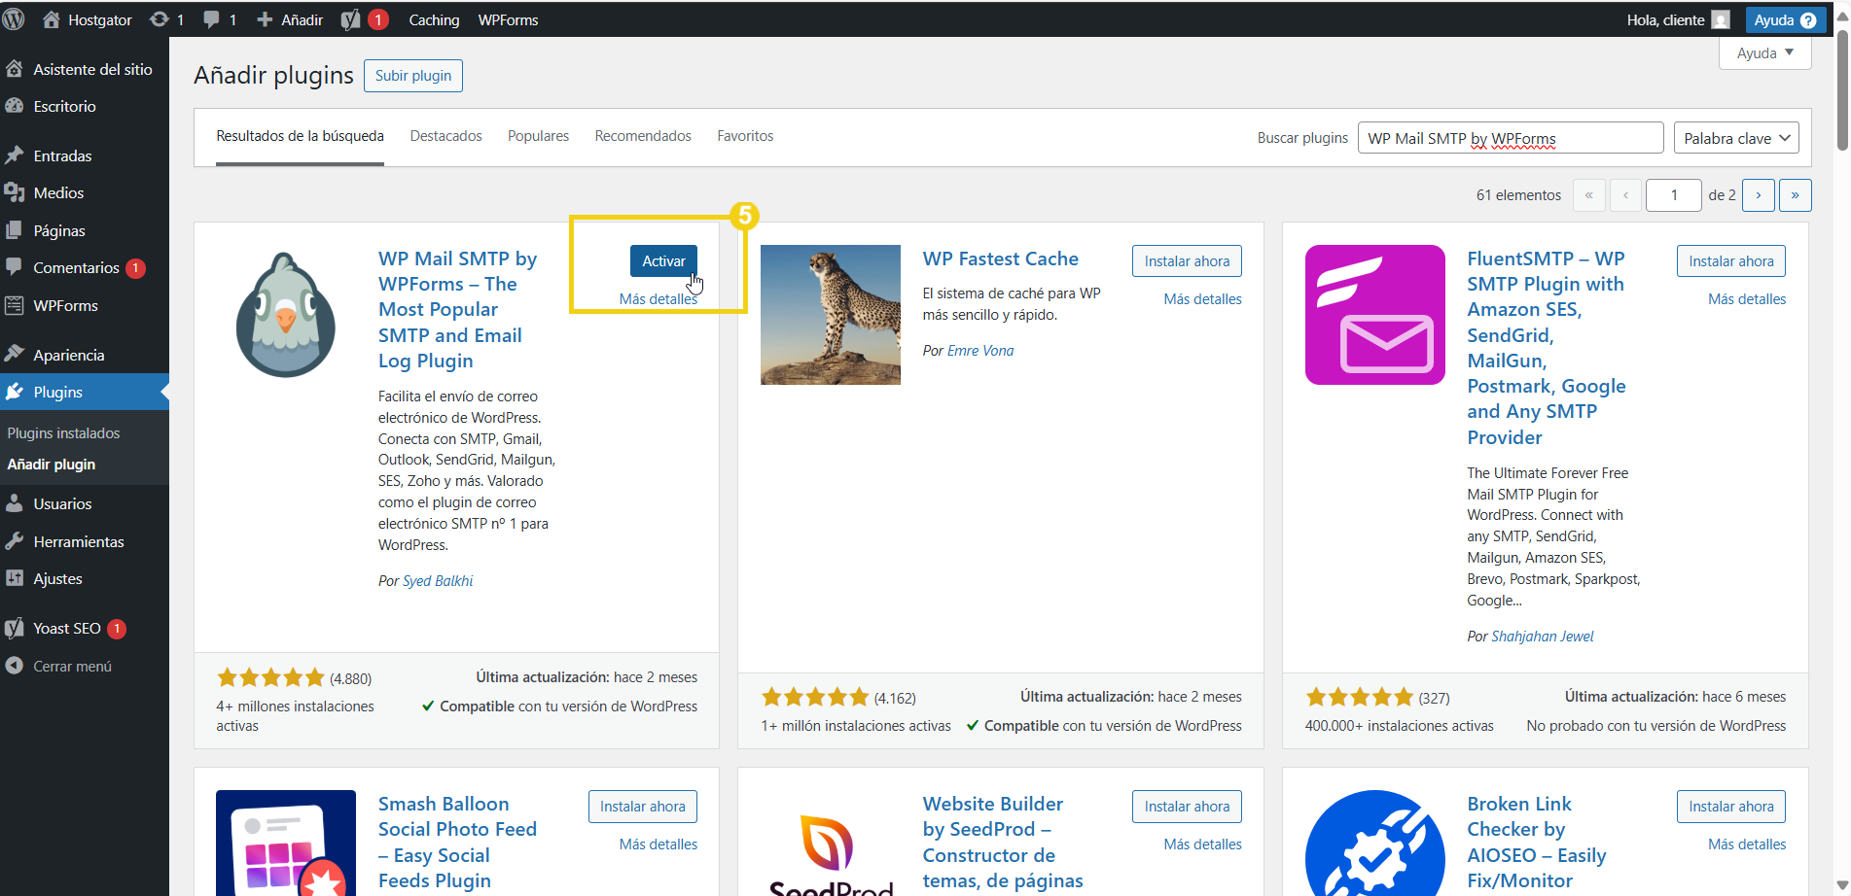Open the comments bubble in the admin bar

(x=220, y=19)
